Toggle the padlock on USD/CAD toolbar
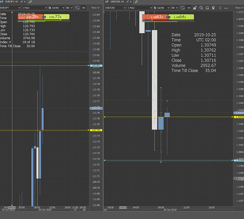The image size is (244, 219). click(195, 8)
